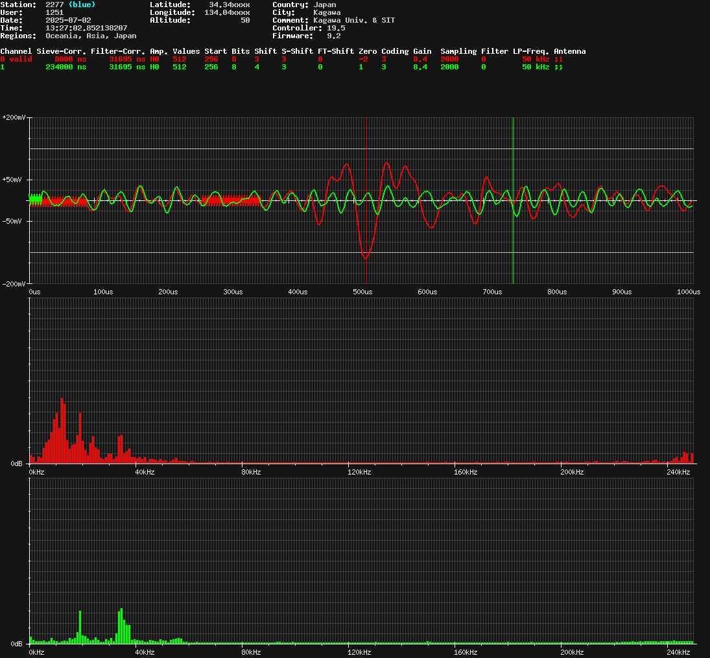Click the "Filter-Corr." column header
710x658 pixels.
pos(118,51)
